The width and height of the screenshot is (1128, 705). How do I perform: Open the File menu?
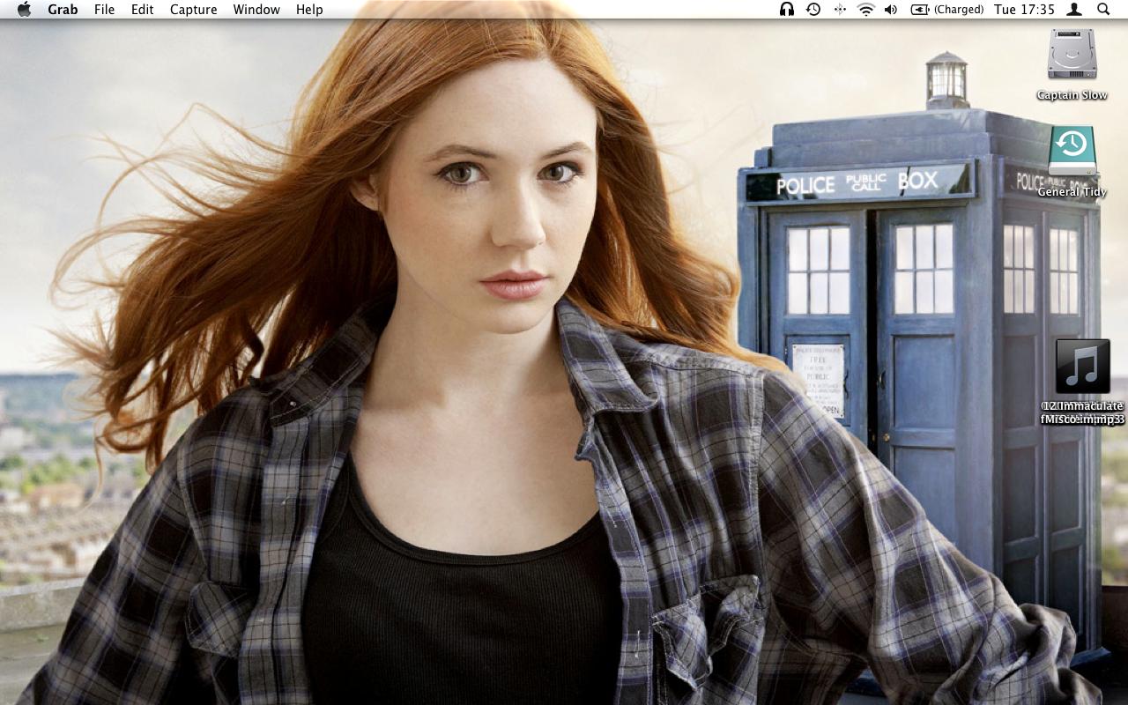[x=104, y=10]
